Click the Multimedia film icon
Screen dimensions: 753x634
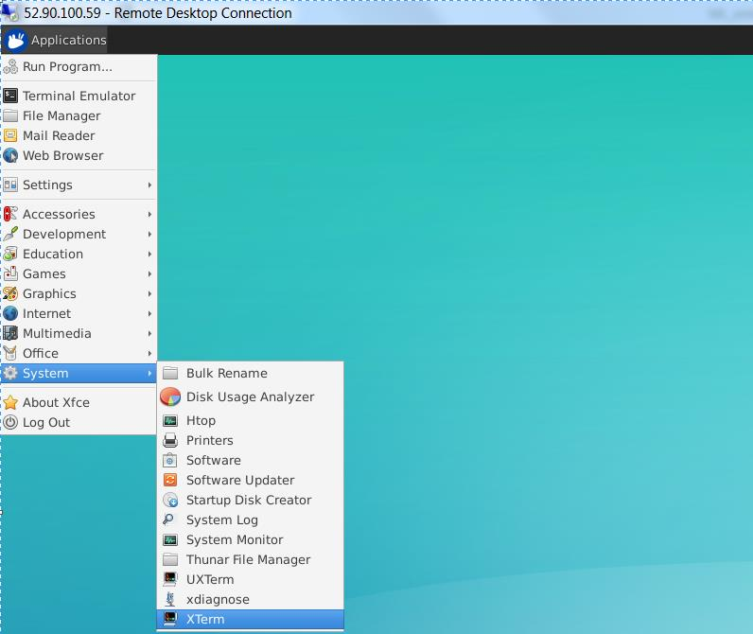(x=10, y=333)
